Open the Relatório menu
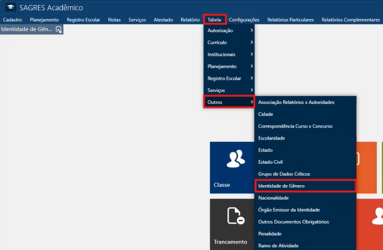The height and width of the screenshot is (250, 383). point(190,20)
